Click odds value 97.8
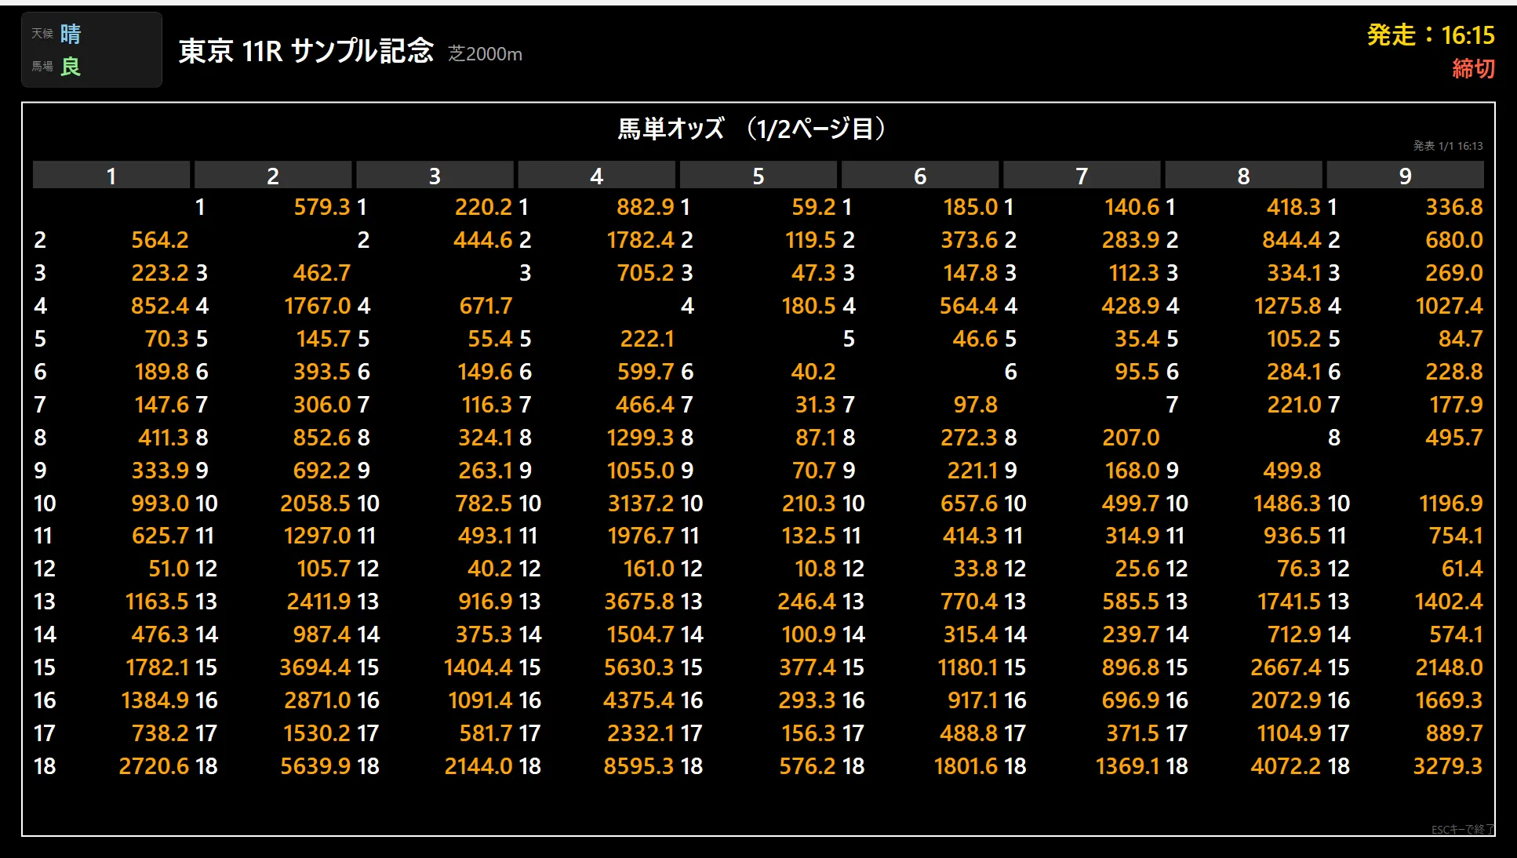Image resolution: width=1517 pixels, height=858 pixels. pos(976,405)
